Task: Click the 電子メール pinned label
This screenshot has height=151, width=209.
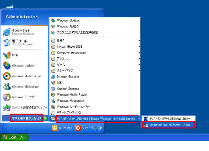Action: coord(19,41)
